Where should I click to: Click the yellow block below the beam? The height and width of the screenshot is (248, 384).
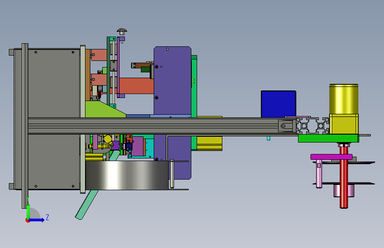click(209, 143)
